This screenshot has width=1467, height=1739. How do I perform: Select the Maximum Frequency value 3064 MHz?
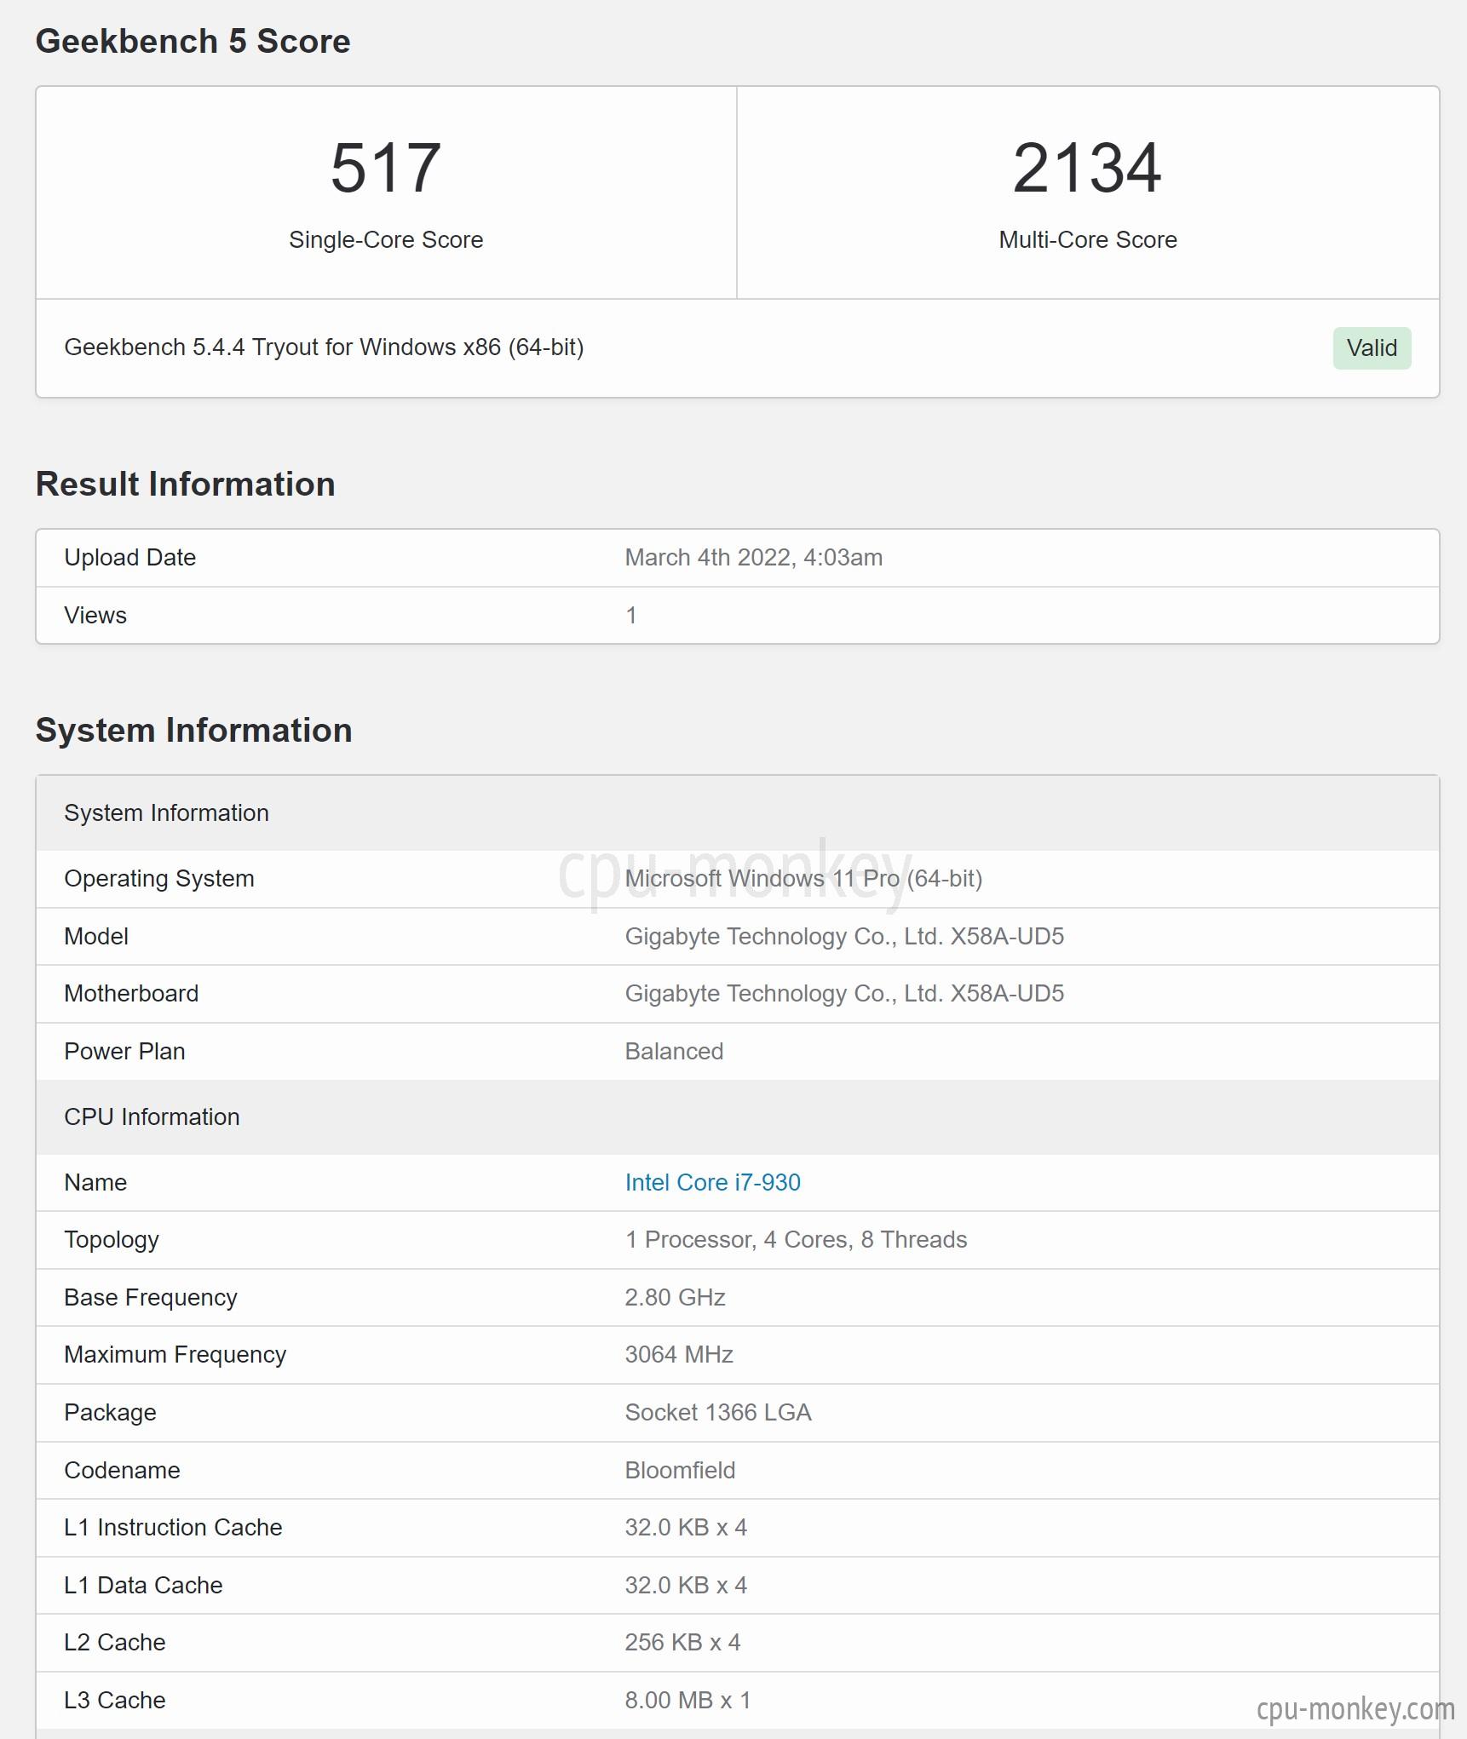(679, 1354)
